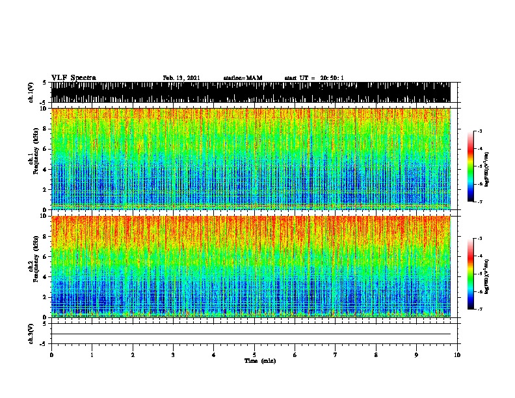Click the "station=MAM" header label
The height and width of the screenshot is (398, 515).
point(243,78)
